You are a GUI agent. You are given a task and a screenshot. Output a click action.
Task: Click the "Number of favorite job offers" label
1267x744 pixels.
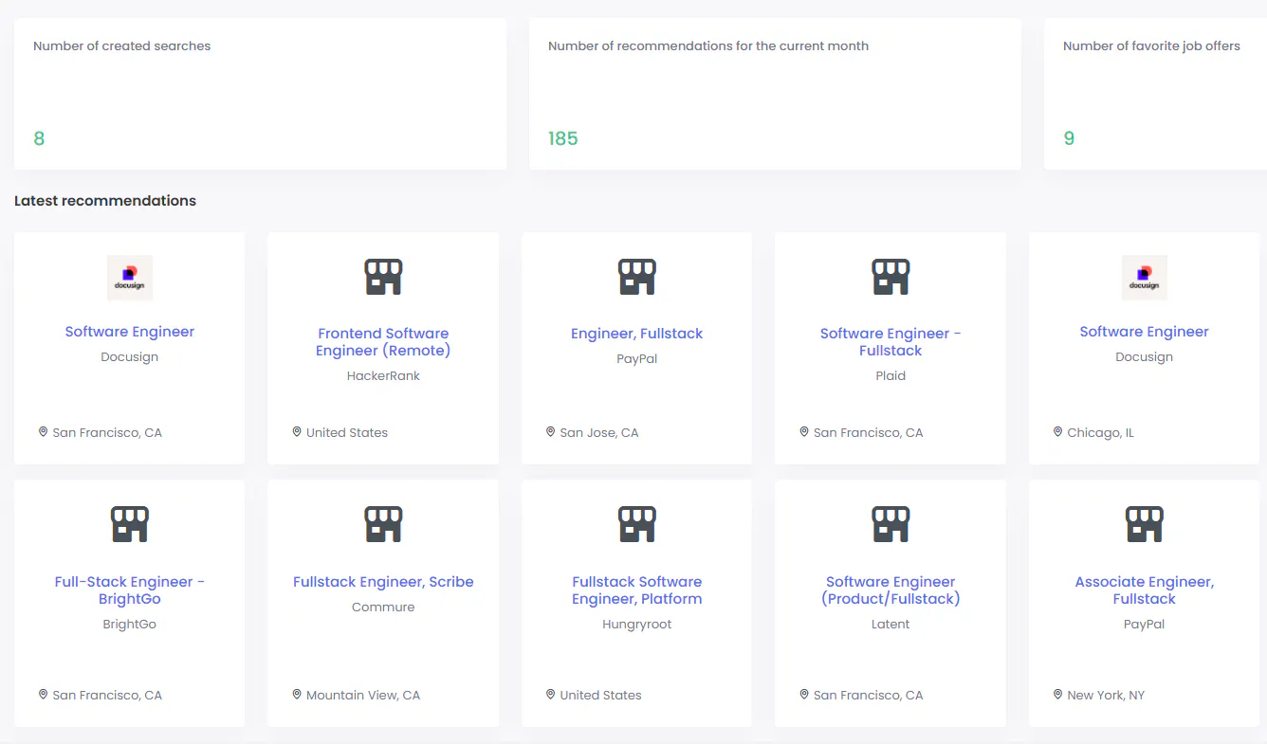coord(1151,45)
